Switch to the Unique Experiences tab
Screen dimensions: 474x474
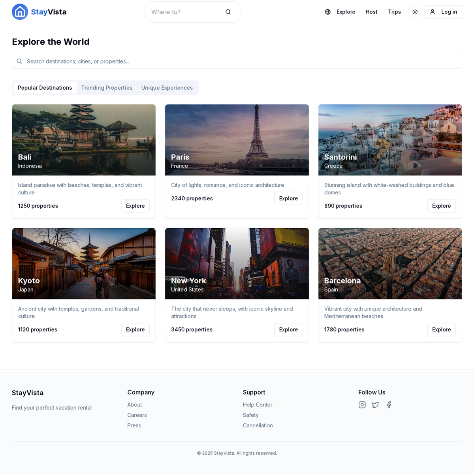pos(167,88)
